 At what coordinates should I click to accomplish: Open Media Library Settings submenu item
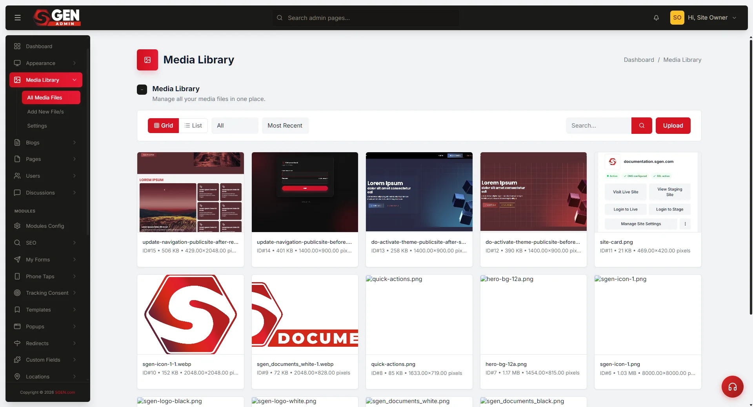(x=37, y=126)
